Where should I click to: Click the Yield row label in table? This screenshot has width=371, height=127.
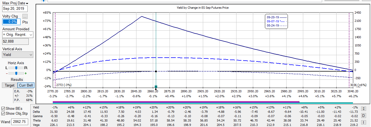click(x=36, y=107)
